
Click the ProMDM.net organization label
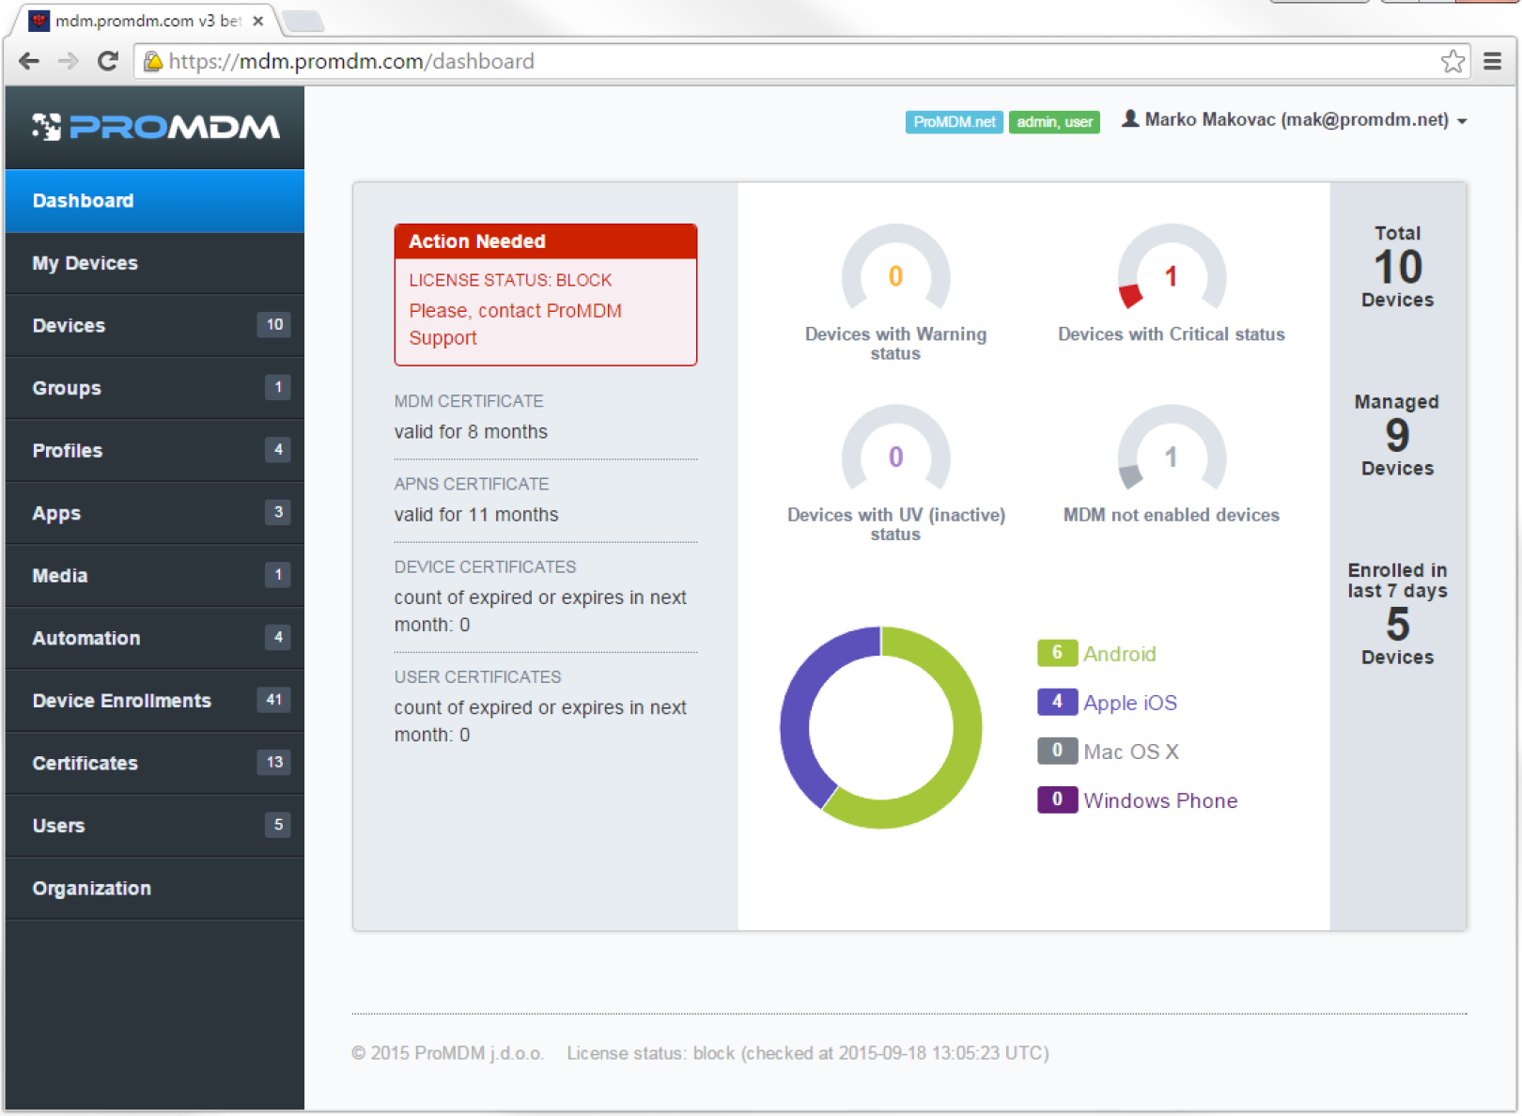pyautogui.click(x=954, y=122)
